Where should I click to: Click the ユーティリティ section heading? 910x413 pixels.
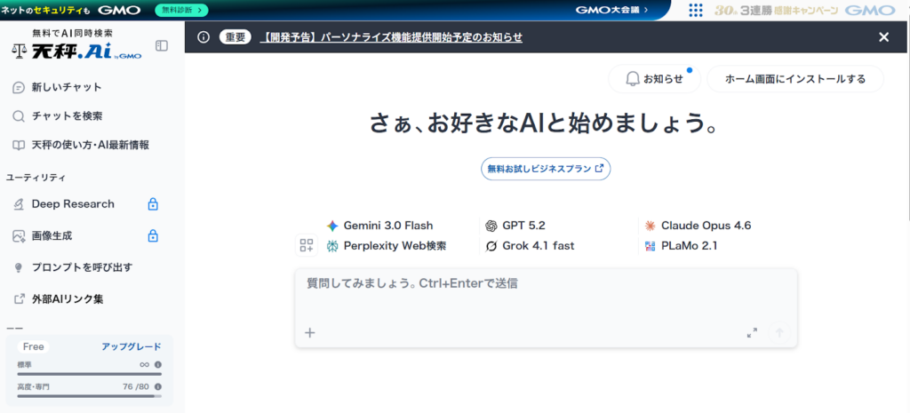(36, 178)
